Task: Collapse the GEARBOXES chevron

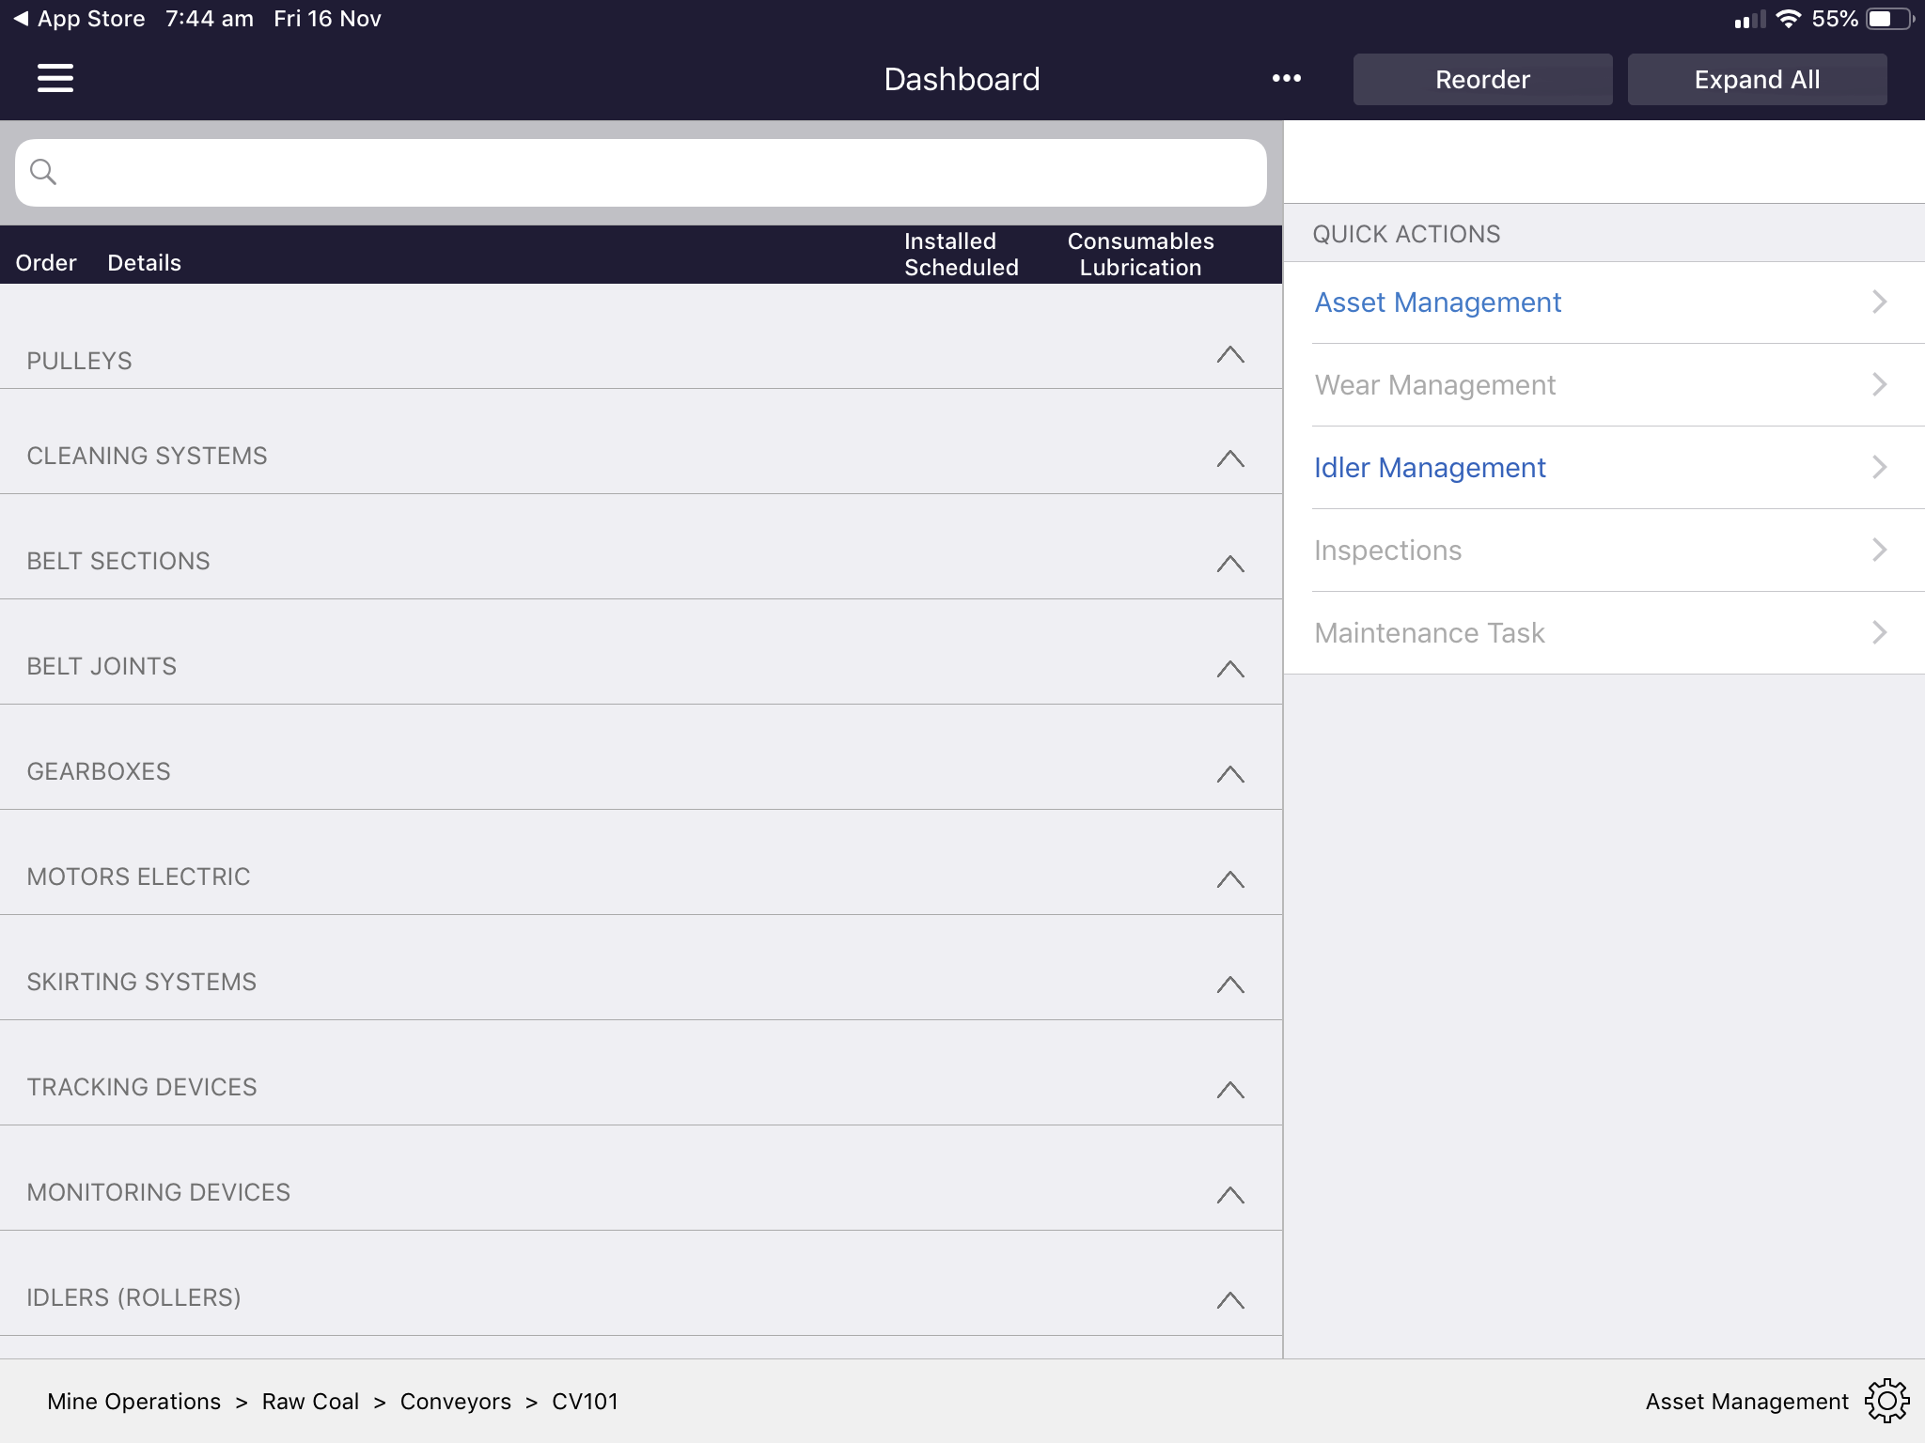Action: [1230, 775]
